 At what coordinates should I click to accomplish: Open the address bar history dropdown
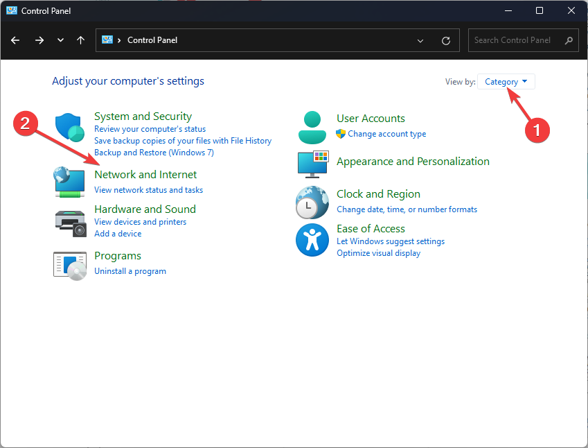click(420, 40)
